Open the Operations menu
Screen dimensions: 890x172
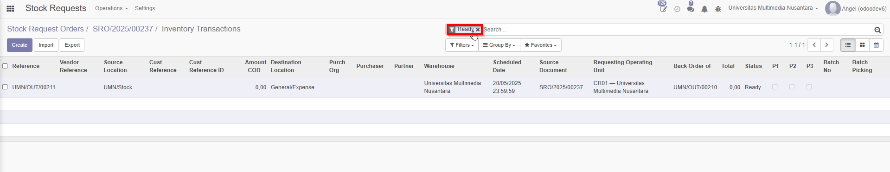[111, 8]
